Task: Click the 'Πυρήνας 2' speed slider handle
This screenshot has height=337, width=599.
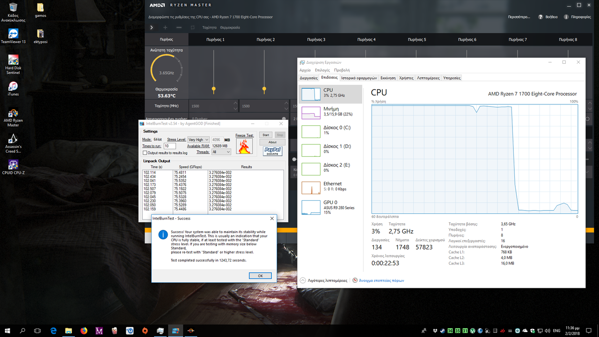Action: [264, 88]
